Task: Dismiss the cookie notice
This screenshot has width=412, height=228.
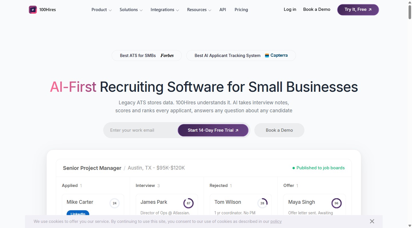Action: [372, 221]
